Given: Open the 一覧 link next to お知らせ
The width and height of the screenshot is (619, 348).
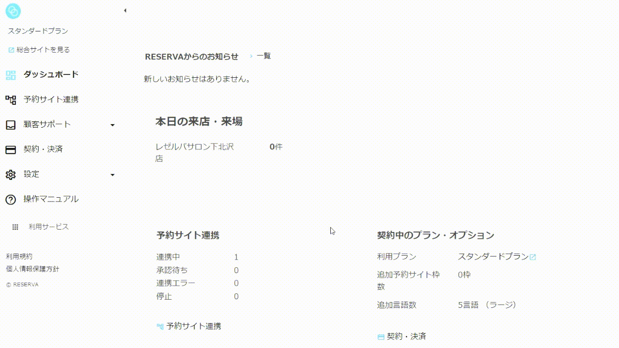Looking at the screenshot, I should [x=264, y=56].
